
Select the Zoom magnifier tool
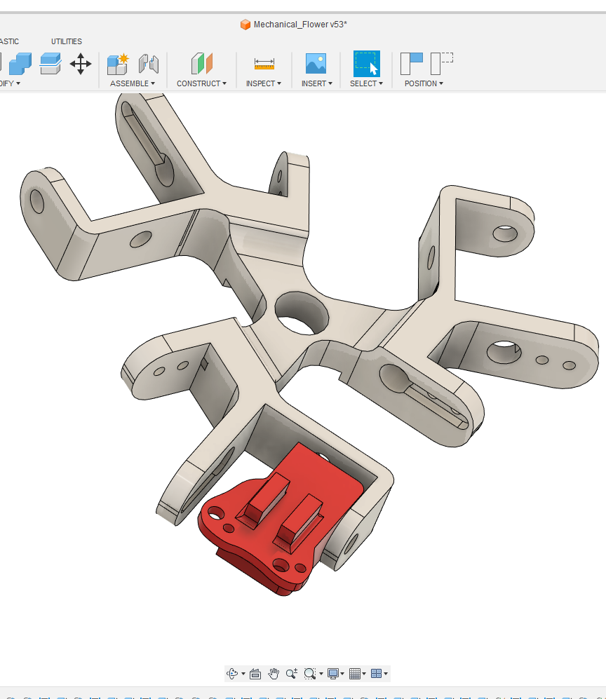tap(292, 673)
